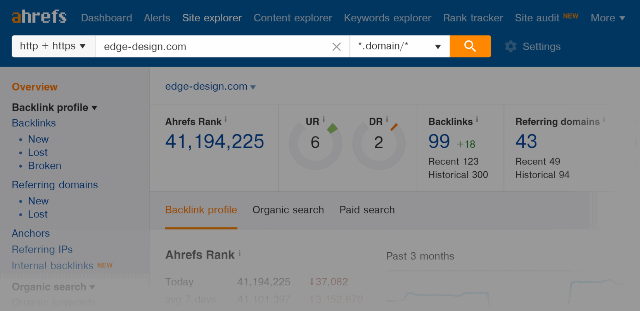This screenshot has width=640, height=311.
Task: Go to Dashboard
Action: coord(106,18)
